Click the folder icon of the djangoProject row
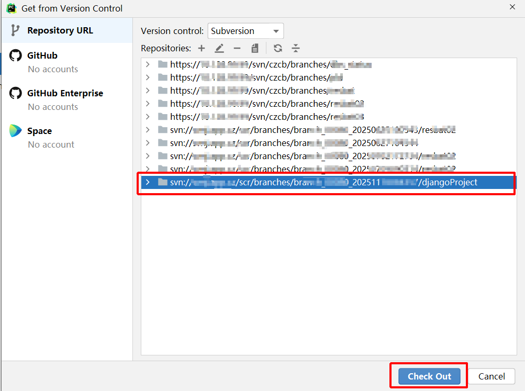Screen dimensions: 525x391 163,182
